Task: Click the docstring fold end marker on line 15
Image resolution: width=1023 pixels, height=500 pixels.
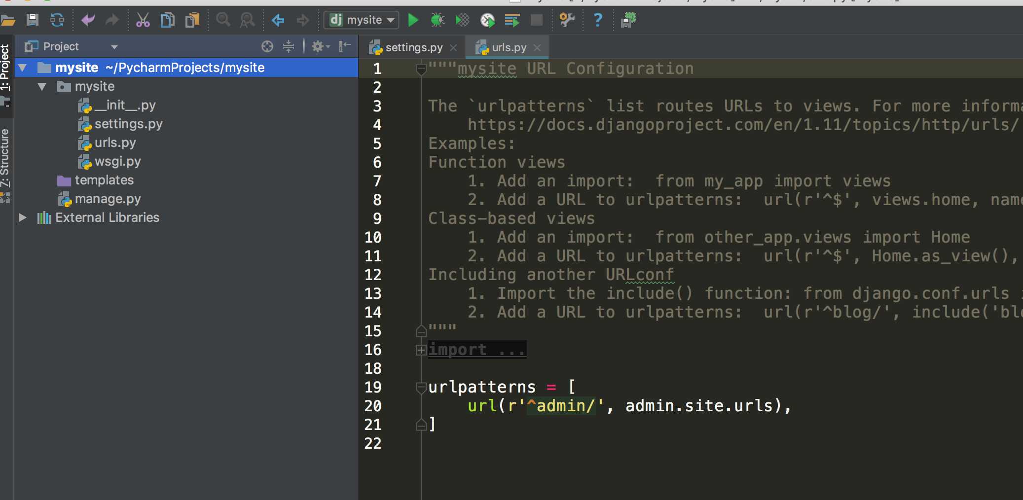Action: (x=421, y=330)
